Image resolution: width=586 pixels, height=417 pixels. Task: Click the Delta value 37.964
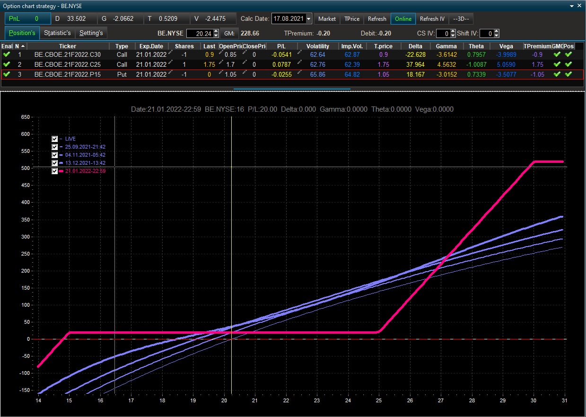pos(416,64)
